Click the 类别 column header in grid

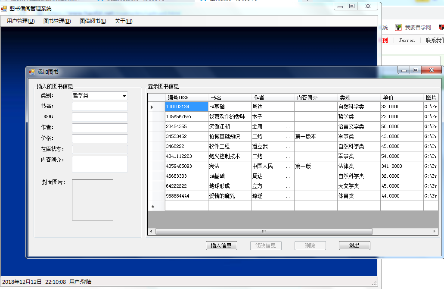pos(359,97)
